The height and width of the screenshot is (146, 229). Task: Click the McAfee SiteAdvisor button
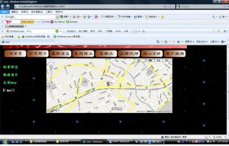[14, 26]
